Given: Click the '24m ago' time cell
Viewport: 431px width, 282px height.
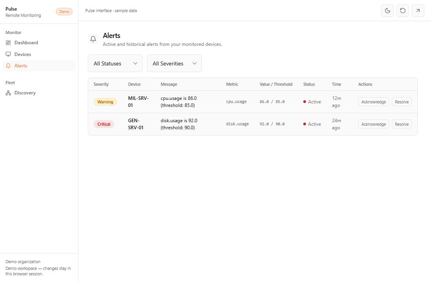Looking at the screenshot, I should pyautogui.click(x=337, y=124).
